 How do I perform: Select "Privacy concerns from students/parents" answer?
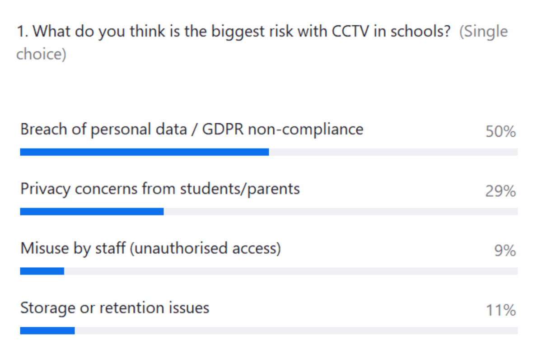pos(160,189)
